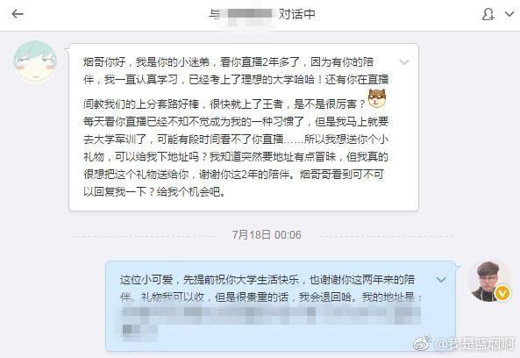
Task: Open the @我是蓝烟啊 watermark link
Action: tap(474, 344)
